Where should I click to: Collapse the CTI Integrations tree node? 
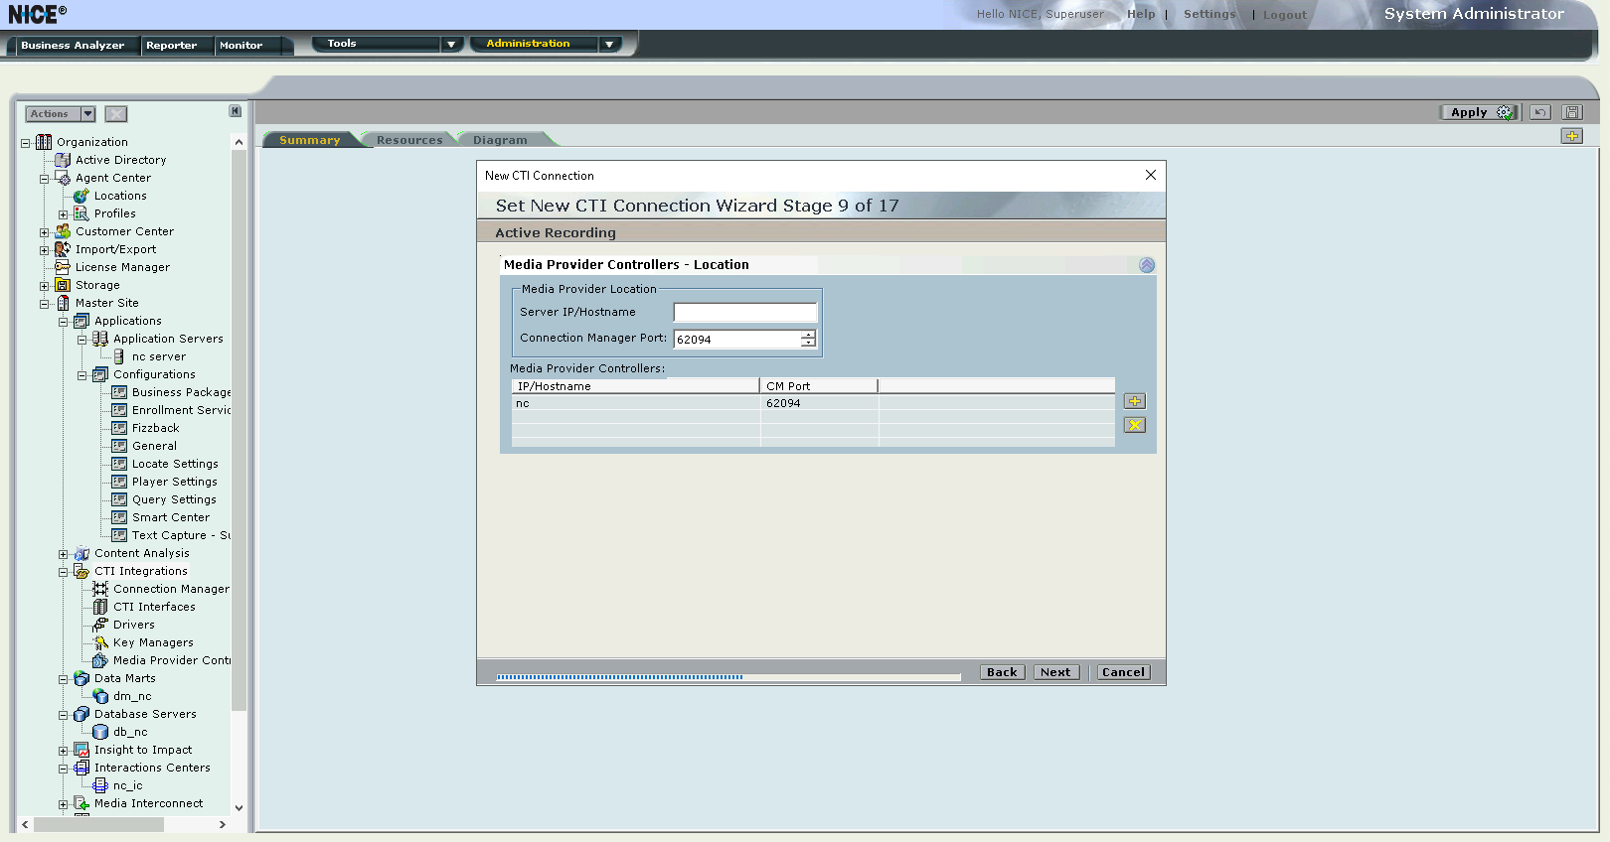click(63, 572)
